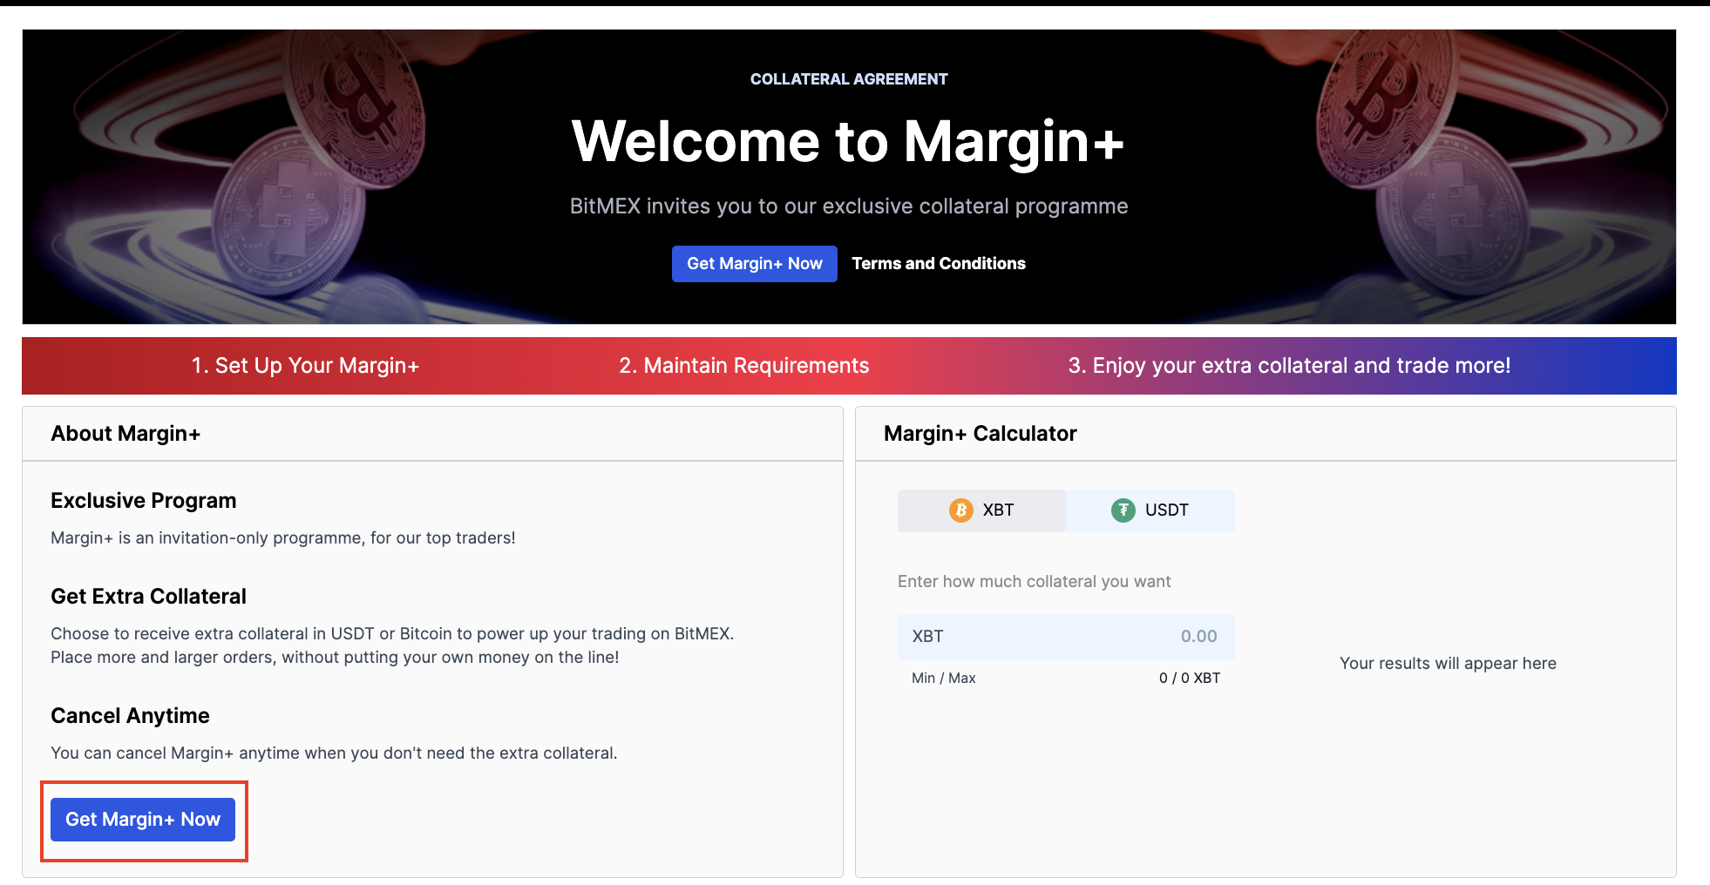Click the About Margin+ panel header
Screen dimensions: 1710x885
click(126, 434)
